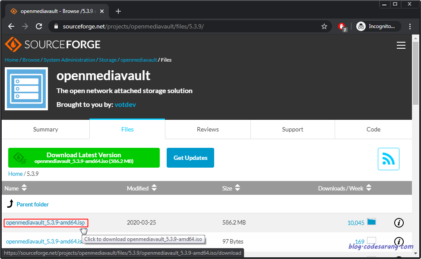Open the Incognito profile indicator
The image size is (421, 259).
point(378,26)
